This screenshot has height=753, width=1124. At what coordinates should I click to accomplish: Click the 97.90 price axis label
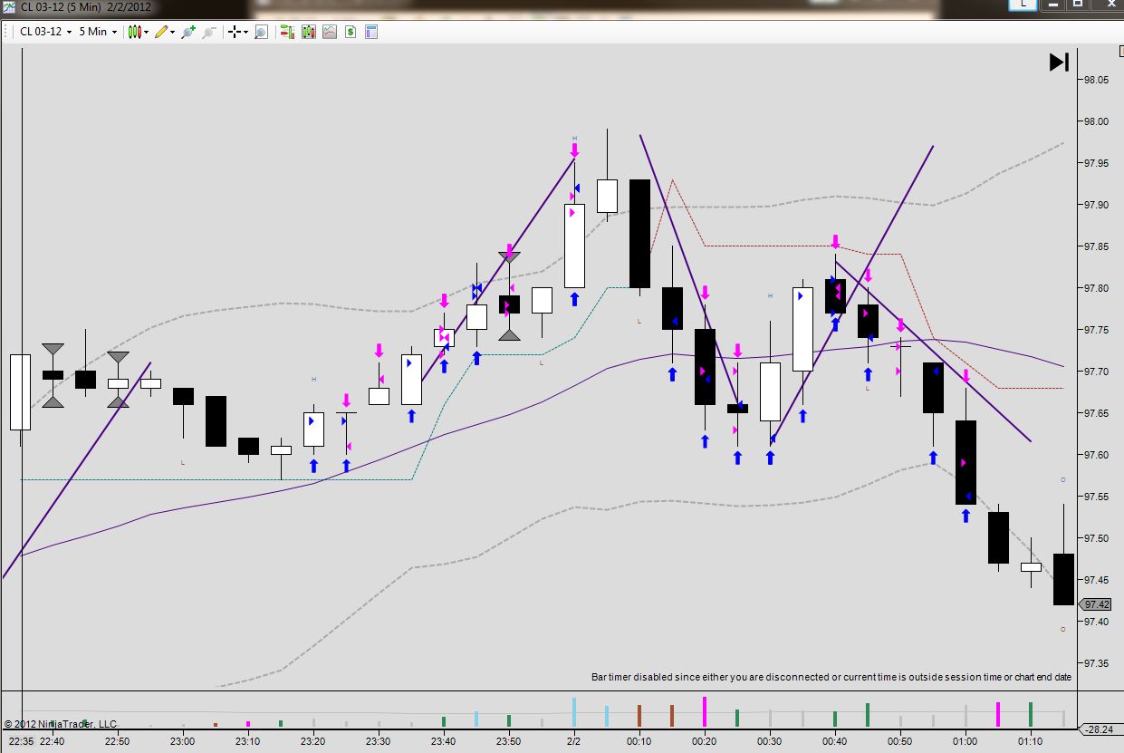tap(1096, 205)
